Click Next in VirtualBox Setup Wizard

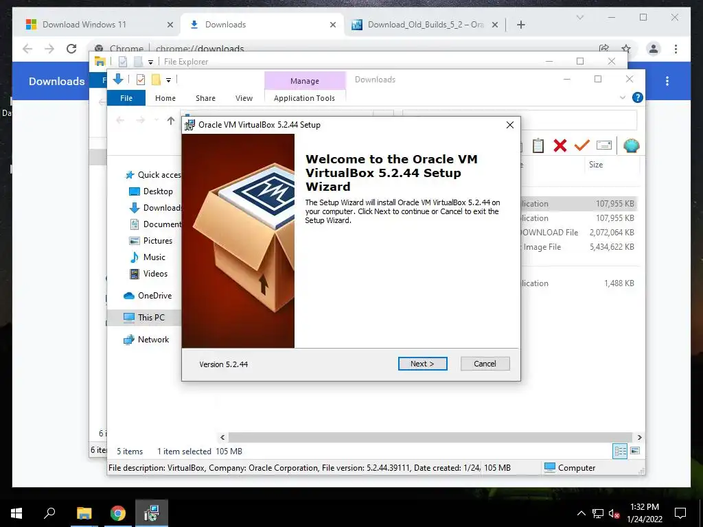pos(422,364)
